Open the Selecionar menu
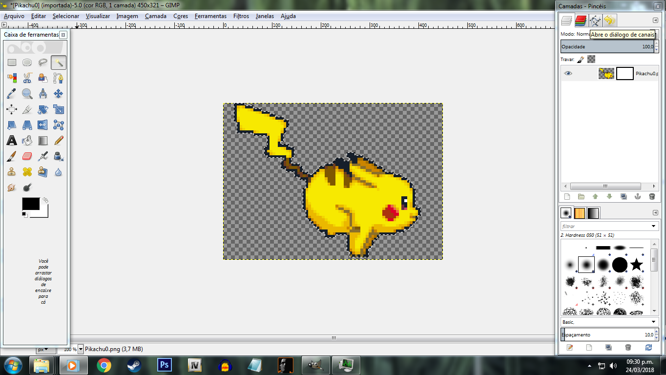 66,16
